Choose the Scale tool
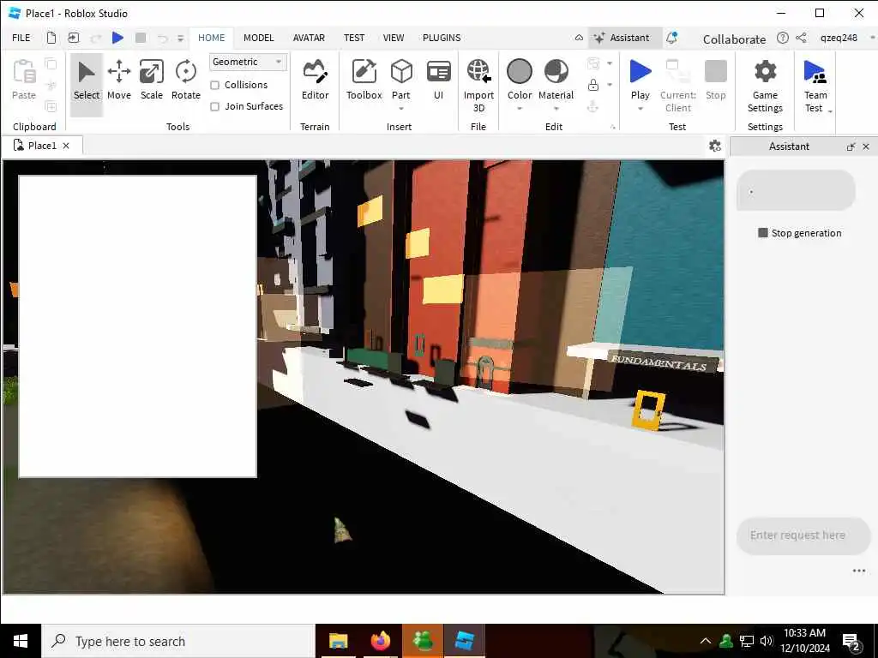This screenshot has height=658, width=878. coord(151,81)
